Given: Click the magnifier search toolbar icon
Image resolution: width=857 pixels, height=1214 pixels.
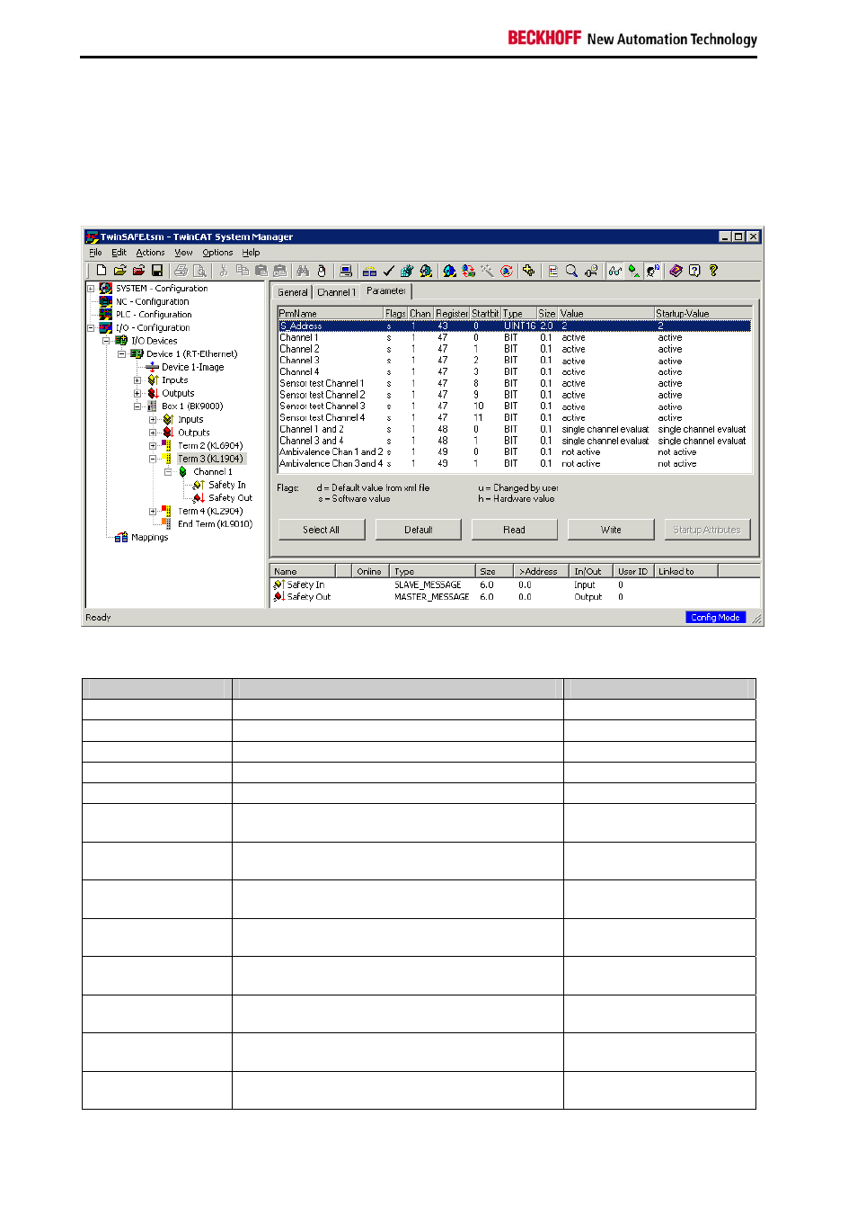Looking at the screenshot, I should 571,270.
